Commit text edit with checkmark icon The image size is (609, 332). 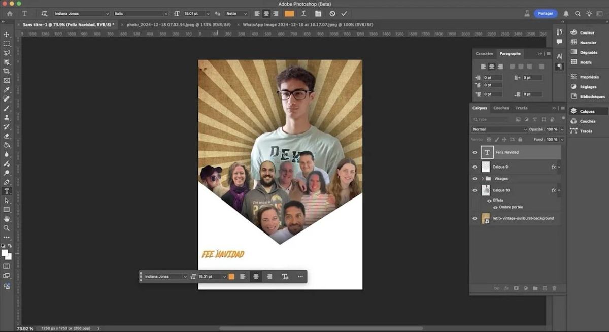pyautogui.click(x=344, y=14)
